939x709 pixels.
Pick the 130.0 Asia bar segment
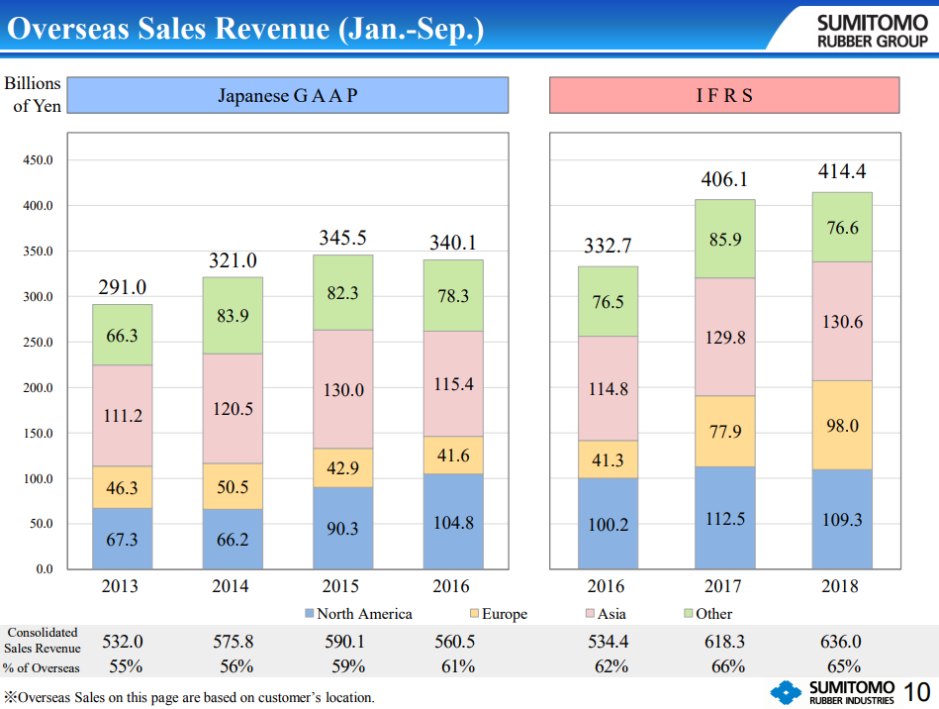pos(342,389)
